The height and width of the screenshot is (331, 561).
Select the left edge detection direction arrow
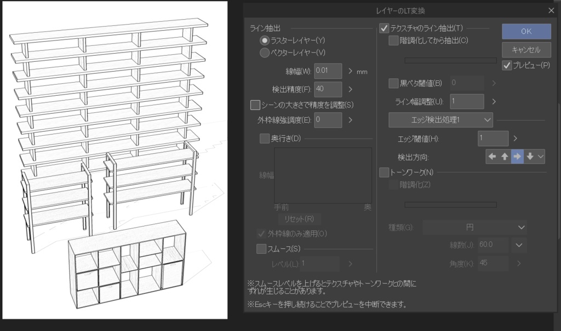491,156
